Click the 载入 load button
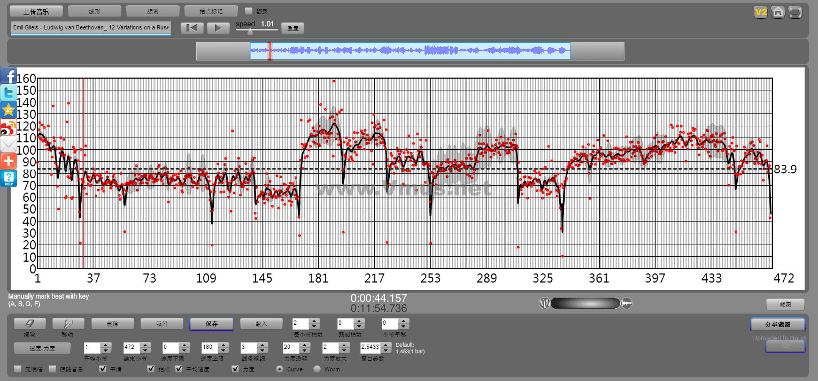Image resolution: width=818 pixels, height=381 pixels. [x=261, y=323]
